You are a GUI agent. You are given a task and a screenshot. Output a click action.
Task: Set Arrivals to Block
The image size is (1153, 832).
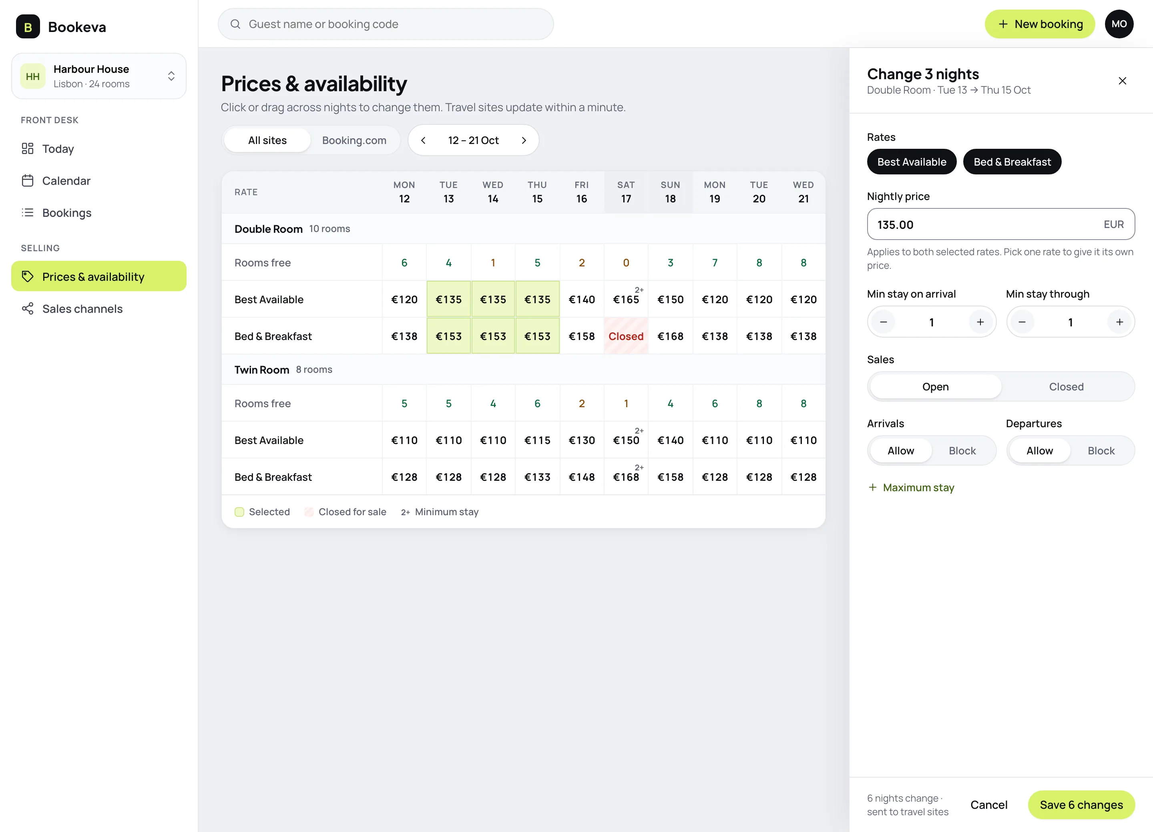pyautogui.click(x=962, y=450)
